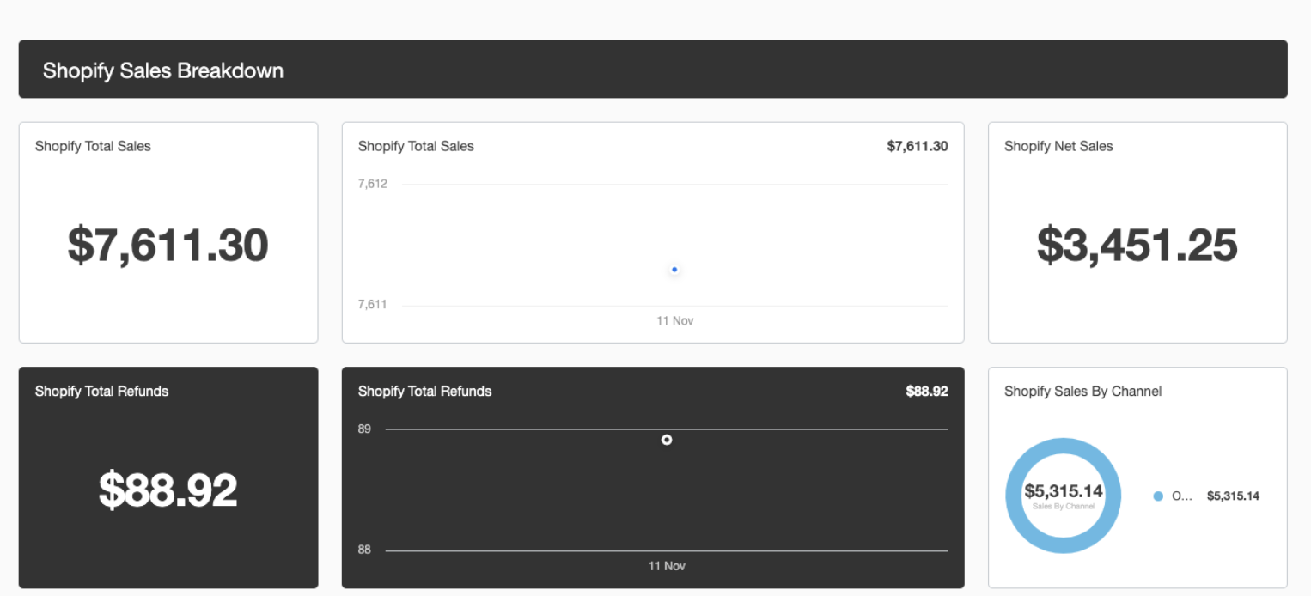The image size is (1311, 596).
Task: Click the blue legend dot in Sales By Channel
Action: click(1158, 496)
